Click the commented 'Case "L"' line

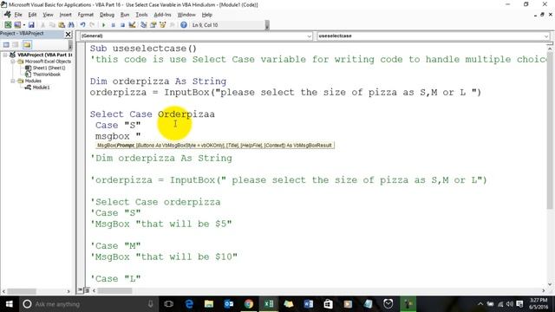(115, 279)
